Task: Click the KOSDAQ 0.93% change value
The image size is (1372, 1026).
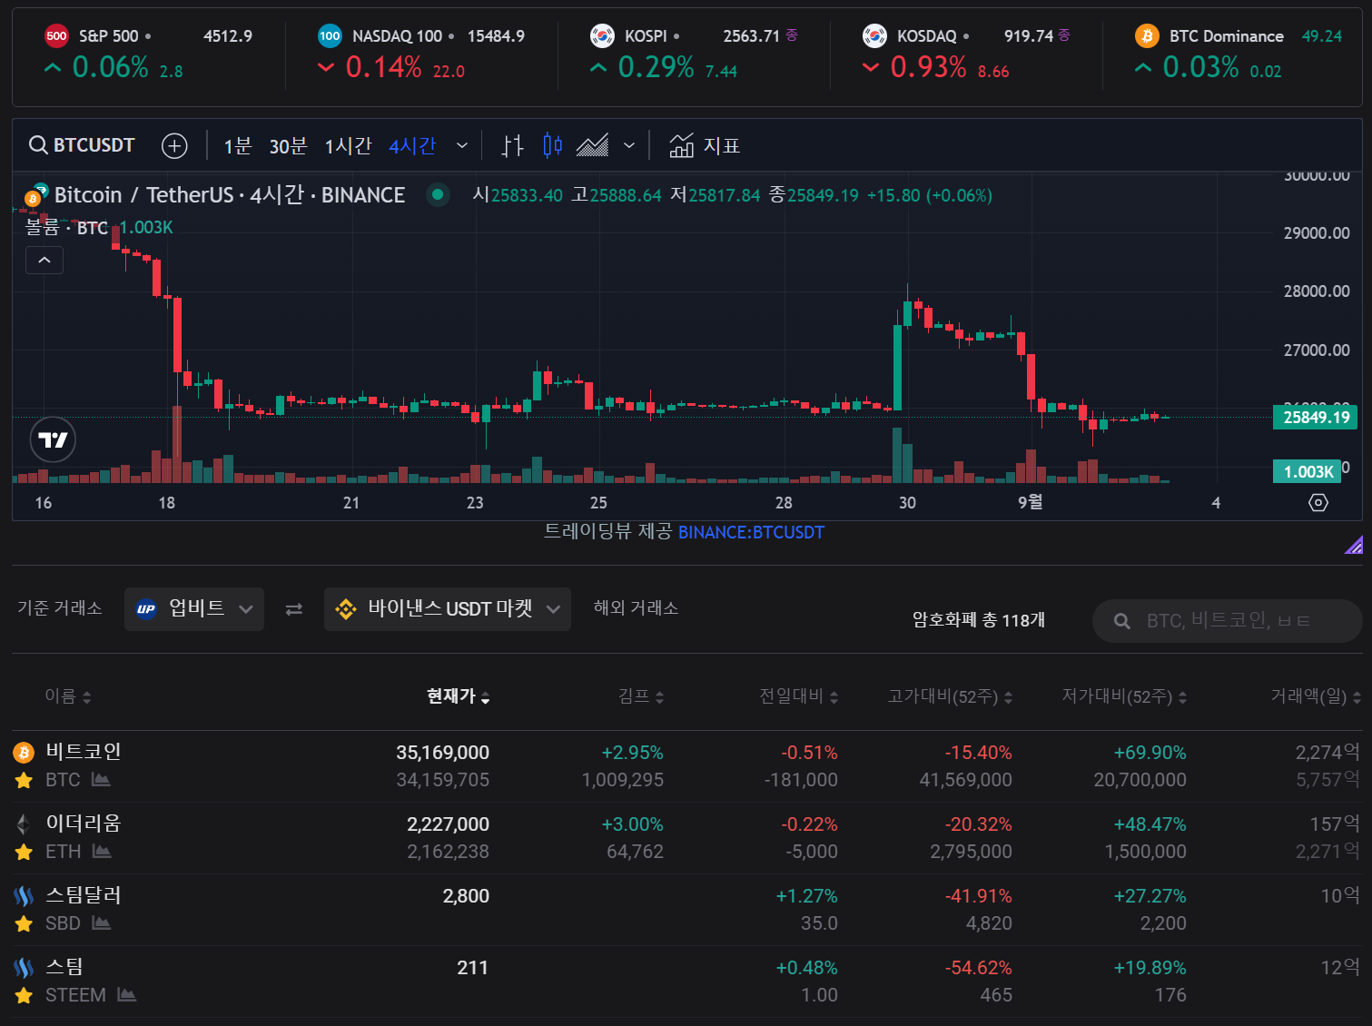Action: point(928,67)
